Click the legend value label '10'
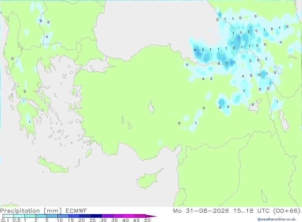Image resolution: width=302 pixels, height=222 pixels. [x=60, y=220]
